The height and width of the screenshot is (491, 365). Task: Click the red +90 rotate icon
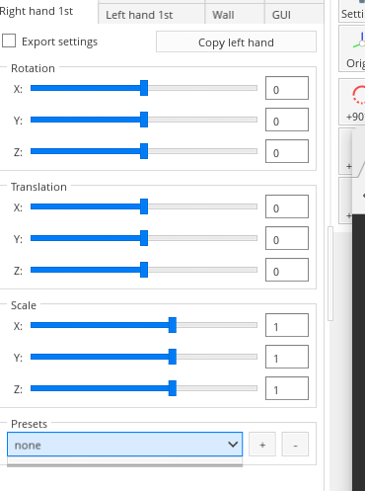(x=359, y=95)
